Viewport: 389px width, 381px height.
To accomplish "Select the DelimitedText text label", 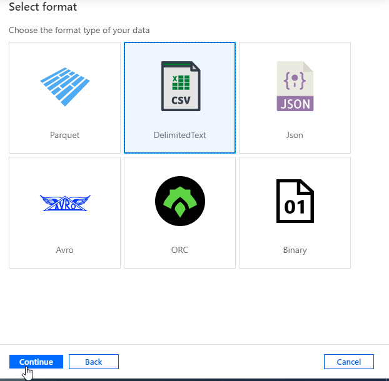I will coord(180,135).
